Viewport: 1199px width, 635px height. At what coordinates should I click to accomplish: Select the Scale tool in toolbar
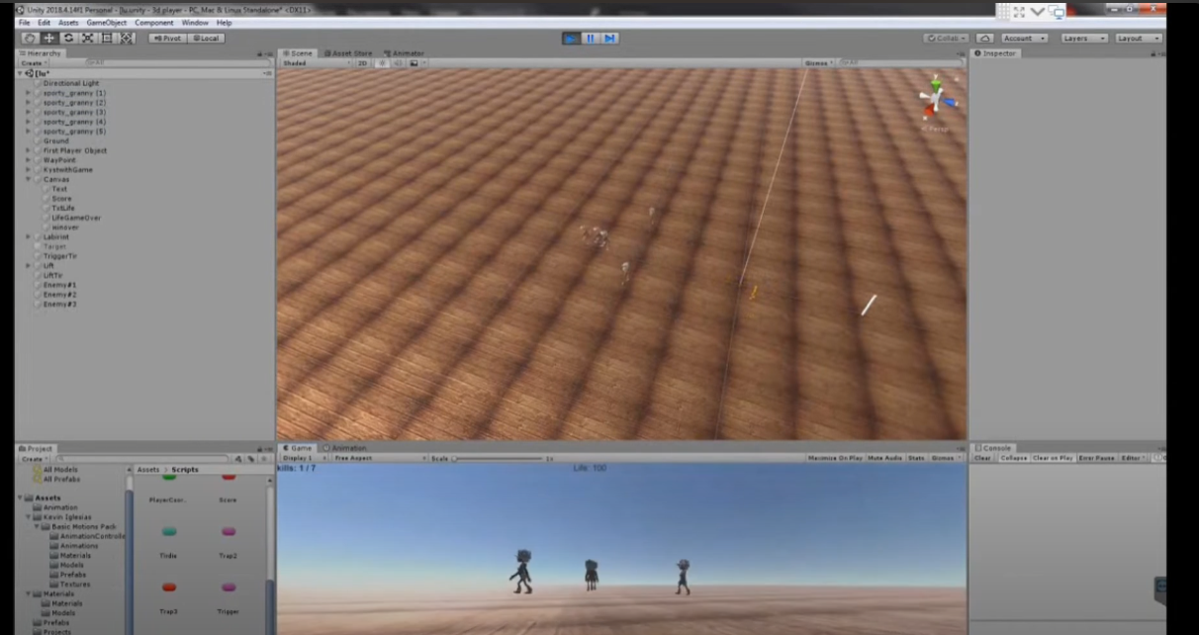click(88, 39)
